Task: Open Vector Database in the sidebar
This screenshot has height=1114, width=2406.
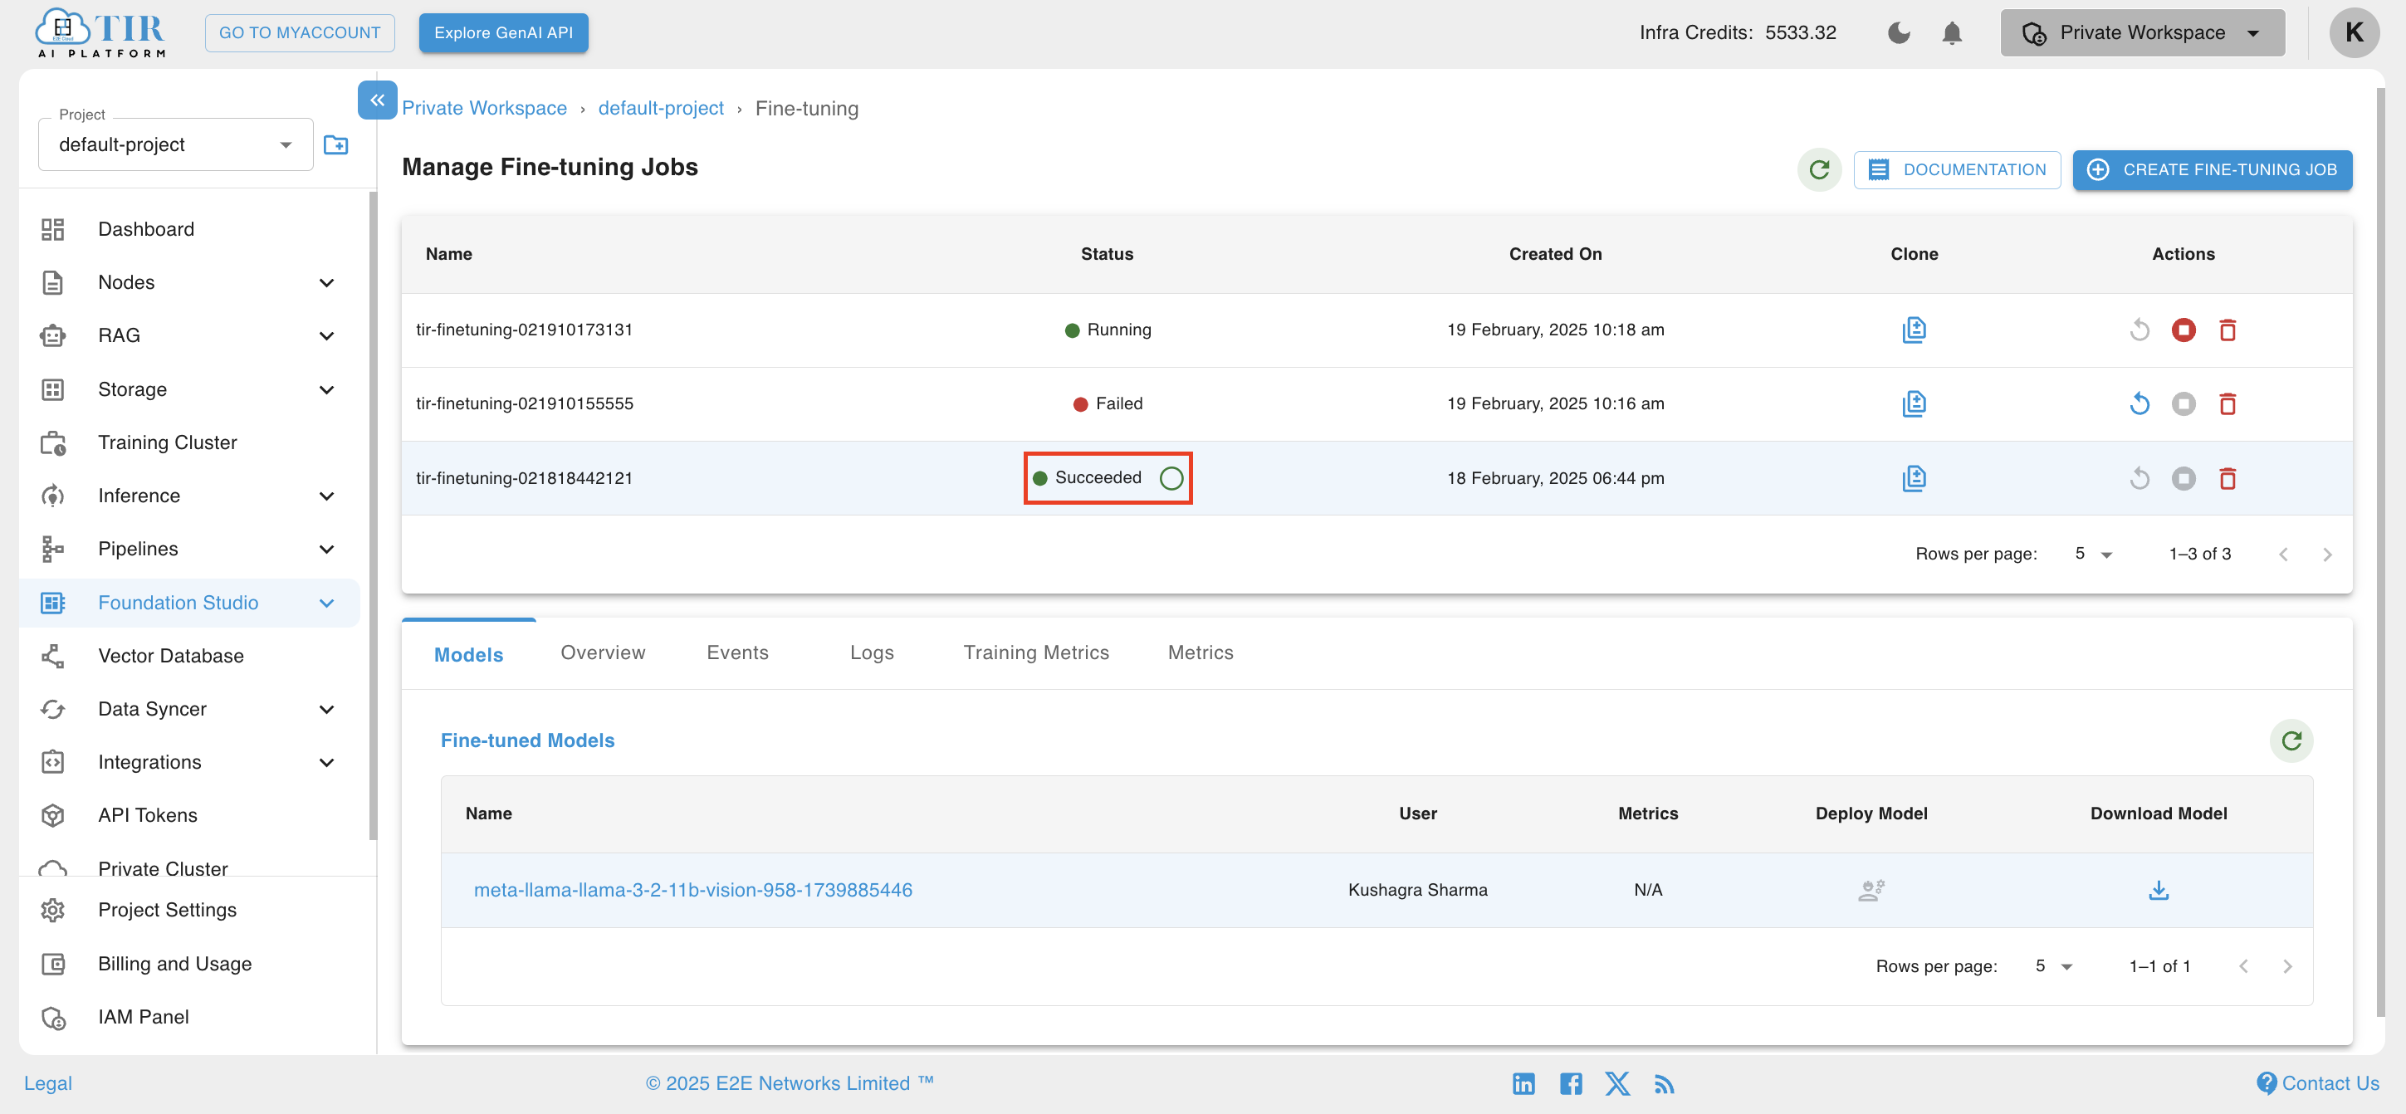Action: coord(188,656)
